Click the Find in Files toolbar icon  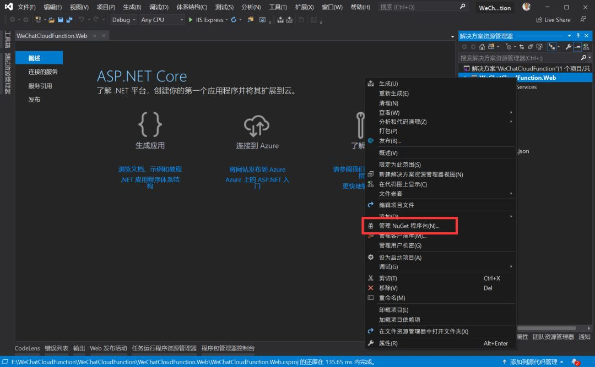(x=251, y=20)
